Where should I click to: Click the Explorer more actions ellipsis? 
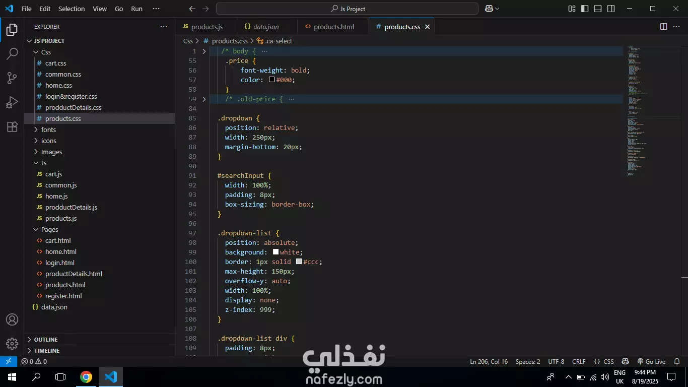[164, 27]
